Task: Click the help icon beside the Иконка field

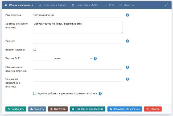Action: 127,41
